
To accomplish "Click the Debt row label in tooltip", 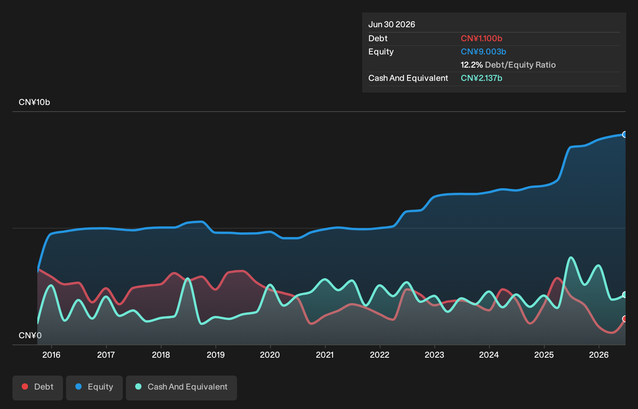I will pos(378,38).
